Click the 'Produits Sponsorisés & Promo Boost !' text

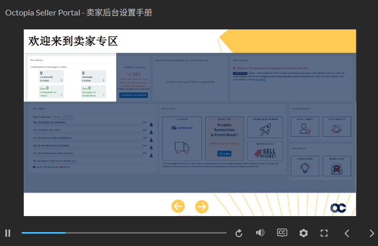click(x=225, y=130)
